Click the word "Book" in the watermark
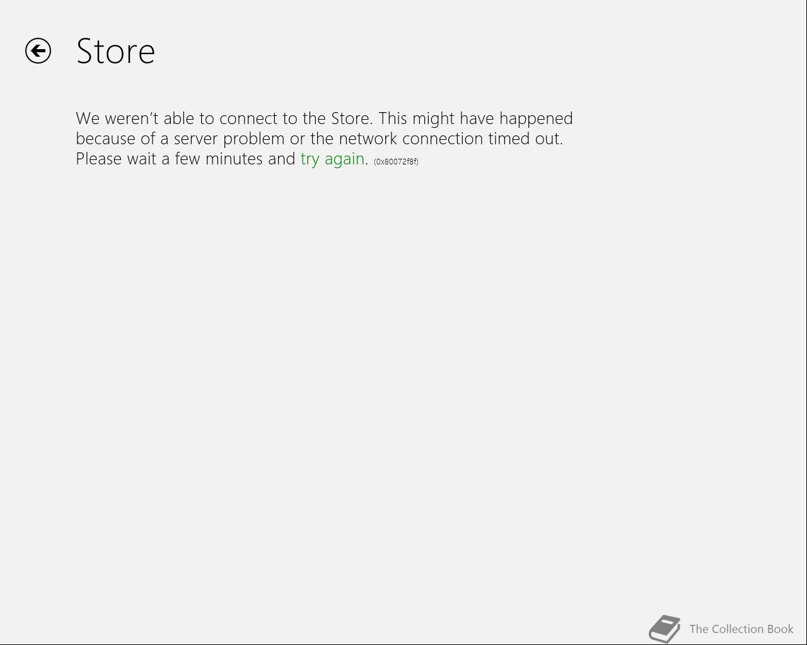This screenshot has width=807, height=645. pyautogui.click(x=781, y=629)
